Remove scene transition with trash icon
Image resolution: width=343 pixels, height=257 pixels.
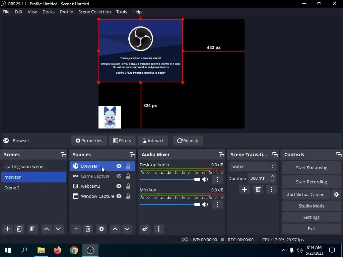pyautogui.click(x=258, y=189)
